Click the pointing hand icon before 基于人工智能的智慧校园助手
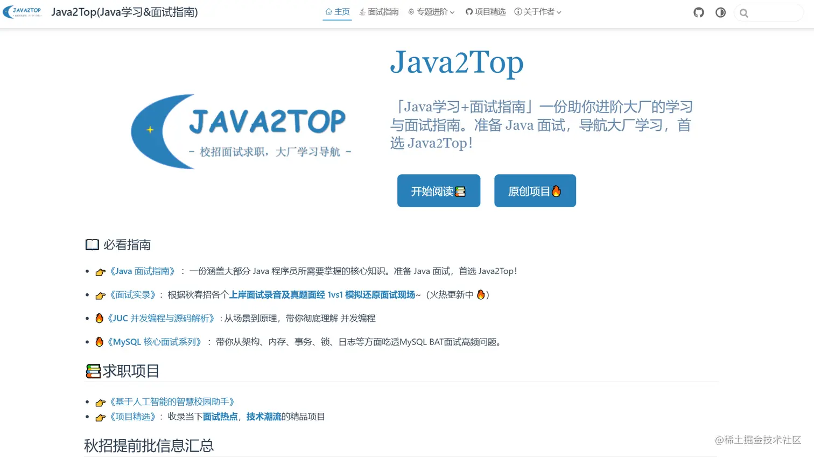Screen dimensions: 814x458 point(100,403)
